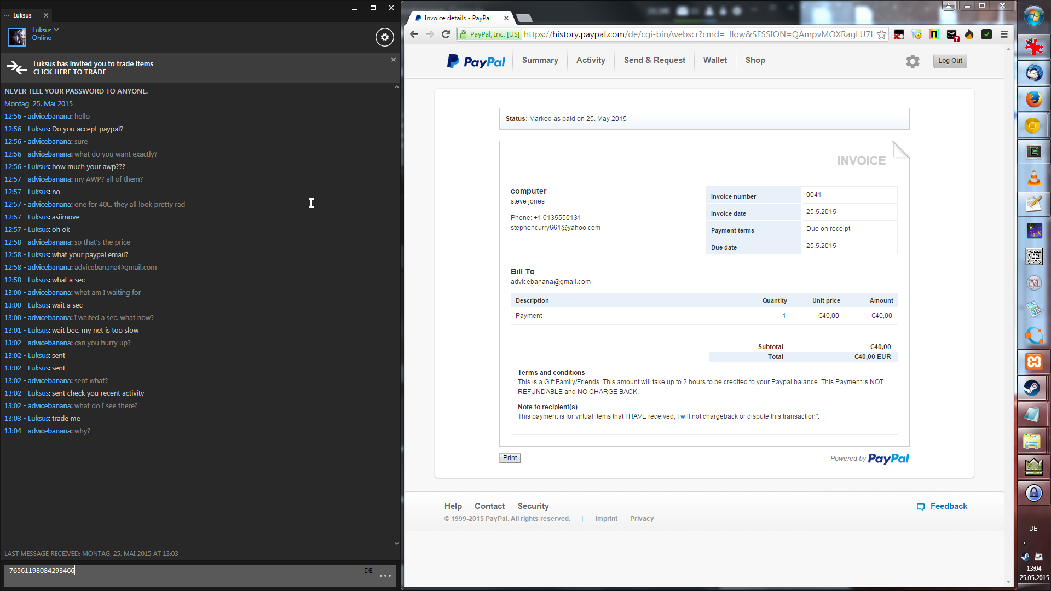This screenshot has width=1051, height=591.
Task: Bookmark page with star icon
Action: [881, 34]
